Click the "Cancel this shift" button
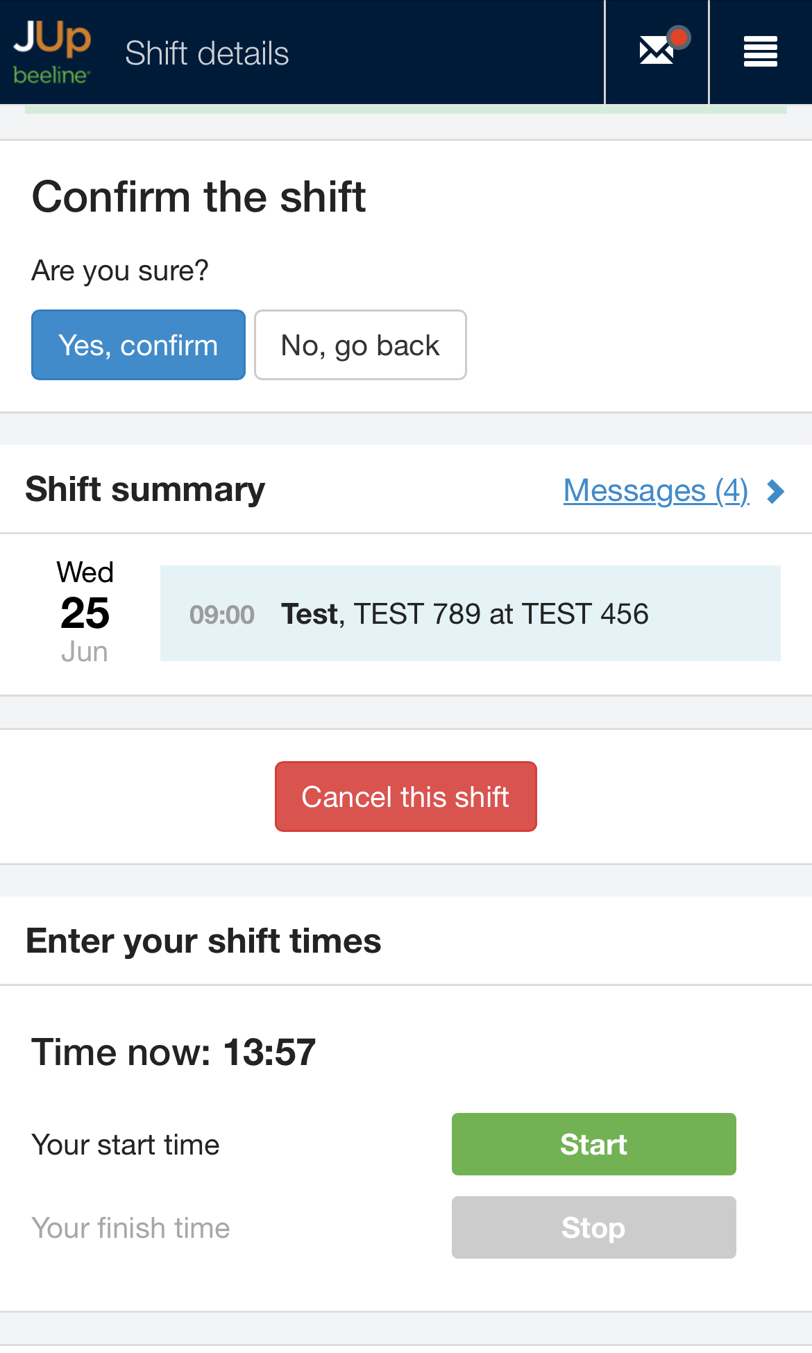The height and width of the screenshot is (1353, 812). coord(406,797)
